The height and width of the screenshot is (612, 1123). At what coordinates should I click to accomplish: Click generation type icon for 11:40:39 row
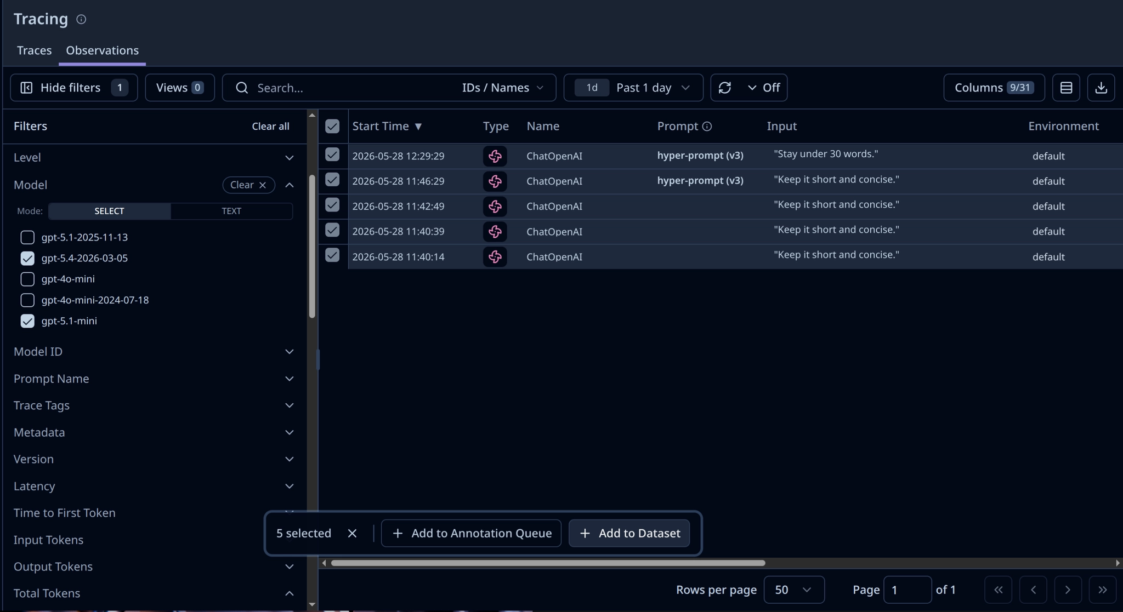coord(495,232)
